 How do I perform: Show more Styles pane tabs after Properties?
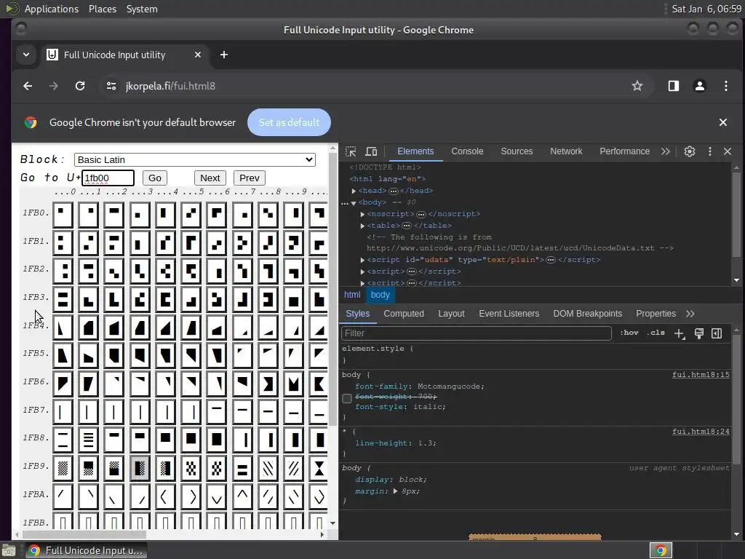coord(690,314)
